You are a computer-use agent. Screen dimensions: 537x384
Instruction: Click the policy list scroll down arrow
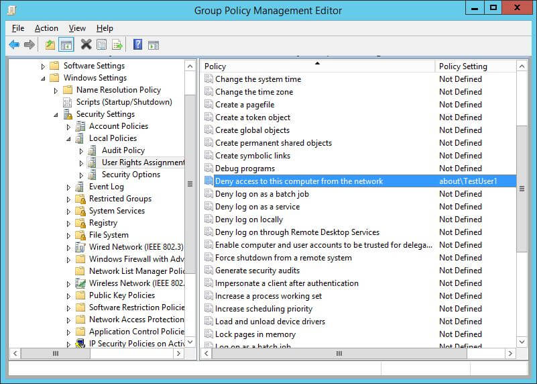click(522, 342)
